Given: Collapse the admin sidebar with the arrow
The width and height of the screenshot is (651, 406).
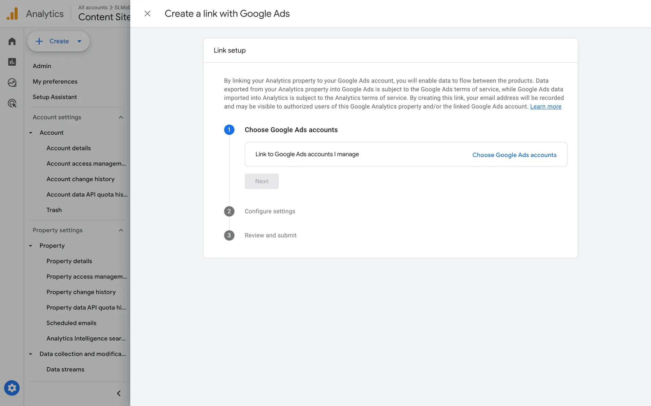Looking at the screenshot, I should pyautogui.click(x=119, y=393).
